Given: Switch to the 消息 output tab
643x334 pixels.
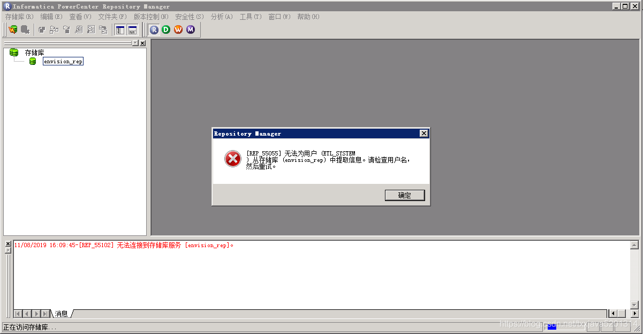Looking at the screenshot, I should click(x=62, y=314).
